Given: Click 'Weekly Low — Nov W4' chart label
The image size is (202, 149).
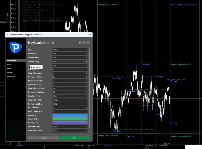Looking at the screenshot, I should point(181,136).
